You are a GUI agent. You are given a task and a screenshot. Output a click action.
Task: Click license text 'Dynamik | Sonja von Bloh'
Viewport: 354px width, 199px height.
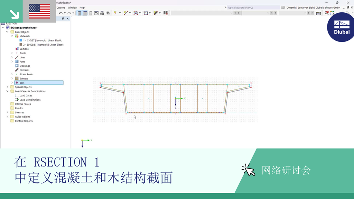click(x=300, y=8)
